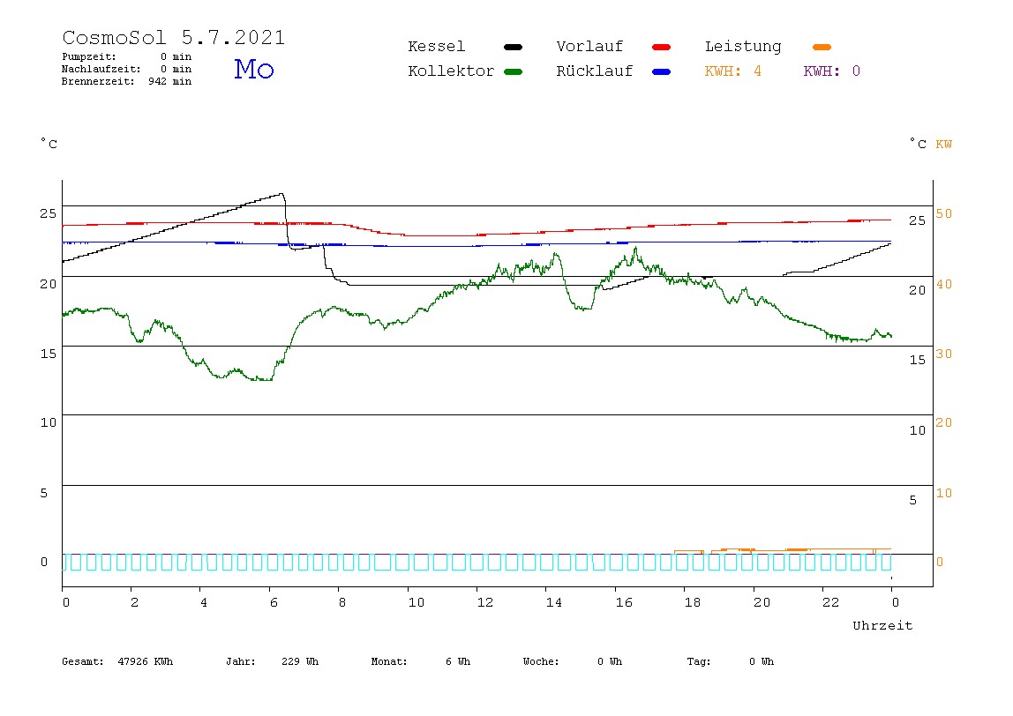The height and width of the screenshot is (716, 1013).
Task: Click the black Kessel legend swatch
Action: pos(513,47)
